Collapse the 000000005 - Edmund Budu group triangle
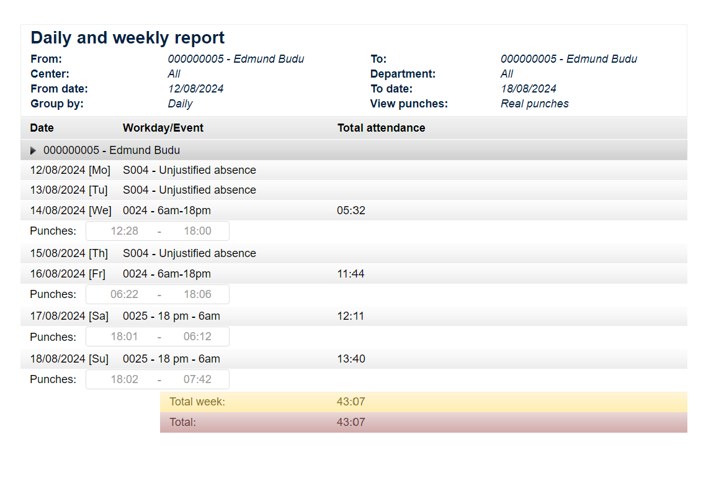This screenshot has height=488, width=706. tap(33, 150)
